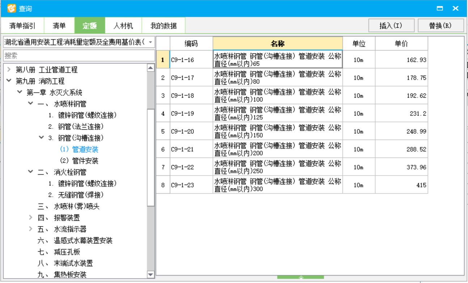Viewport: 468px width, 283px height.
Task: Select 三、水喷淋(雾)喷头 tree item
Action: (x=68, y=206)
